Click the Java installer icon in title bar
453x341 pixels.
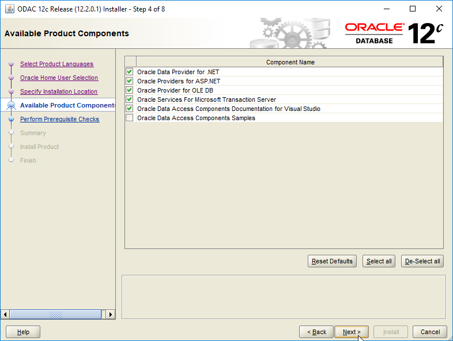point(10,9)
